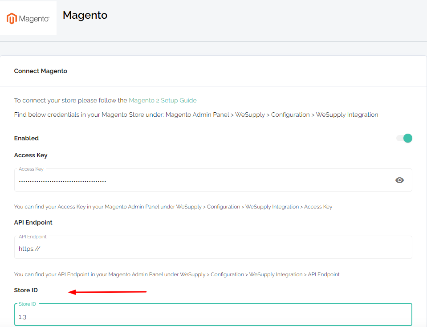Click the Magento page title
Image resolution: width=427 pixels, height=327 pixels.
(85, 15)
